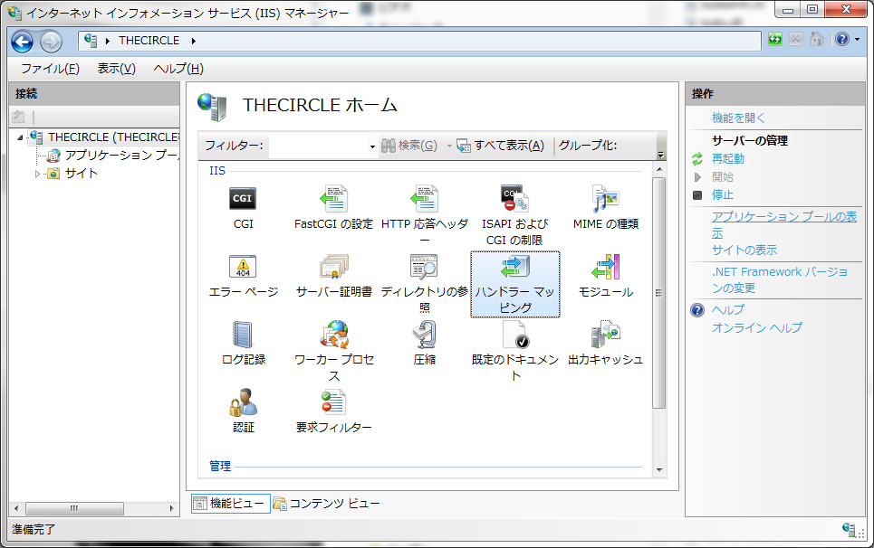
Task: Click the refresh page icon in address bar
Action: (774, 40)
